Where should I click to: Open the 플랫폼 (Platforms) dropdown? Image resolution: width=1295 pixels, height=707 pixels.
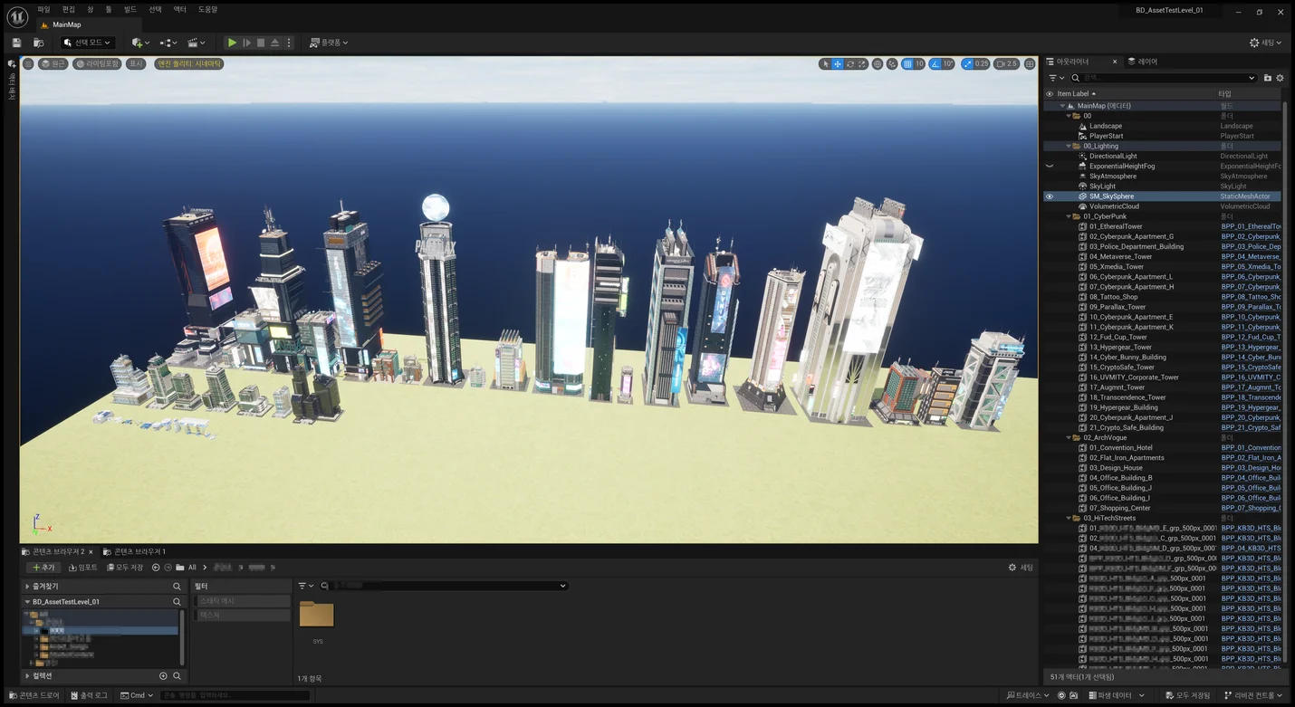coord(328,43)
